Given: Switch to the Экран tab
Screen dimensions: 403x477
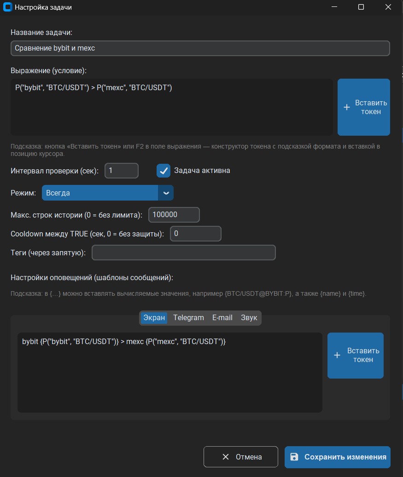Looking at the screenshot, I should (x=154, y=318).
